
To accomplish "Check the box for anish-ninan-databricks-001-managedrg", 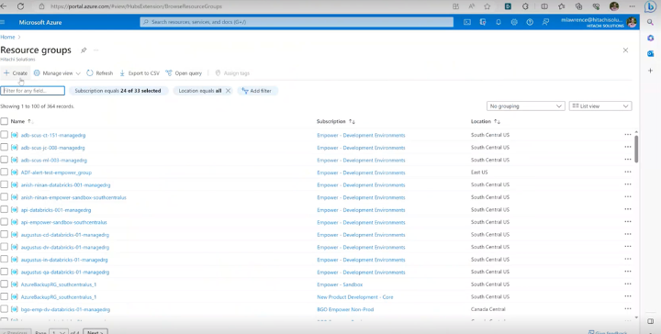I will [x=5, y=184].
